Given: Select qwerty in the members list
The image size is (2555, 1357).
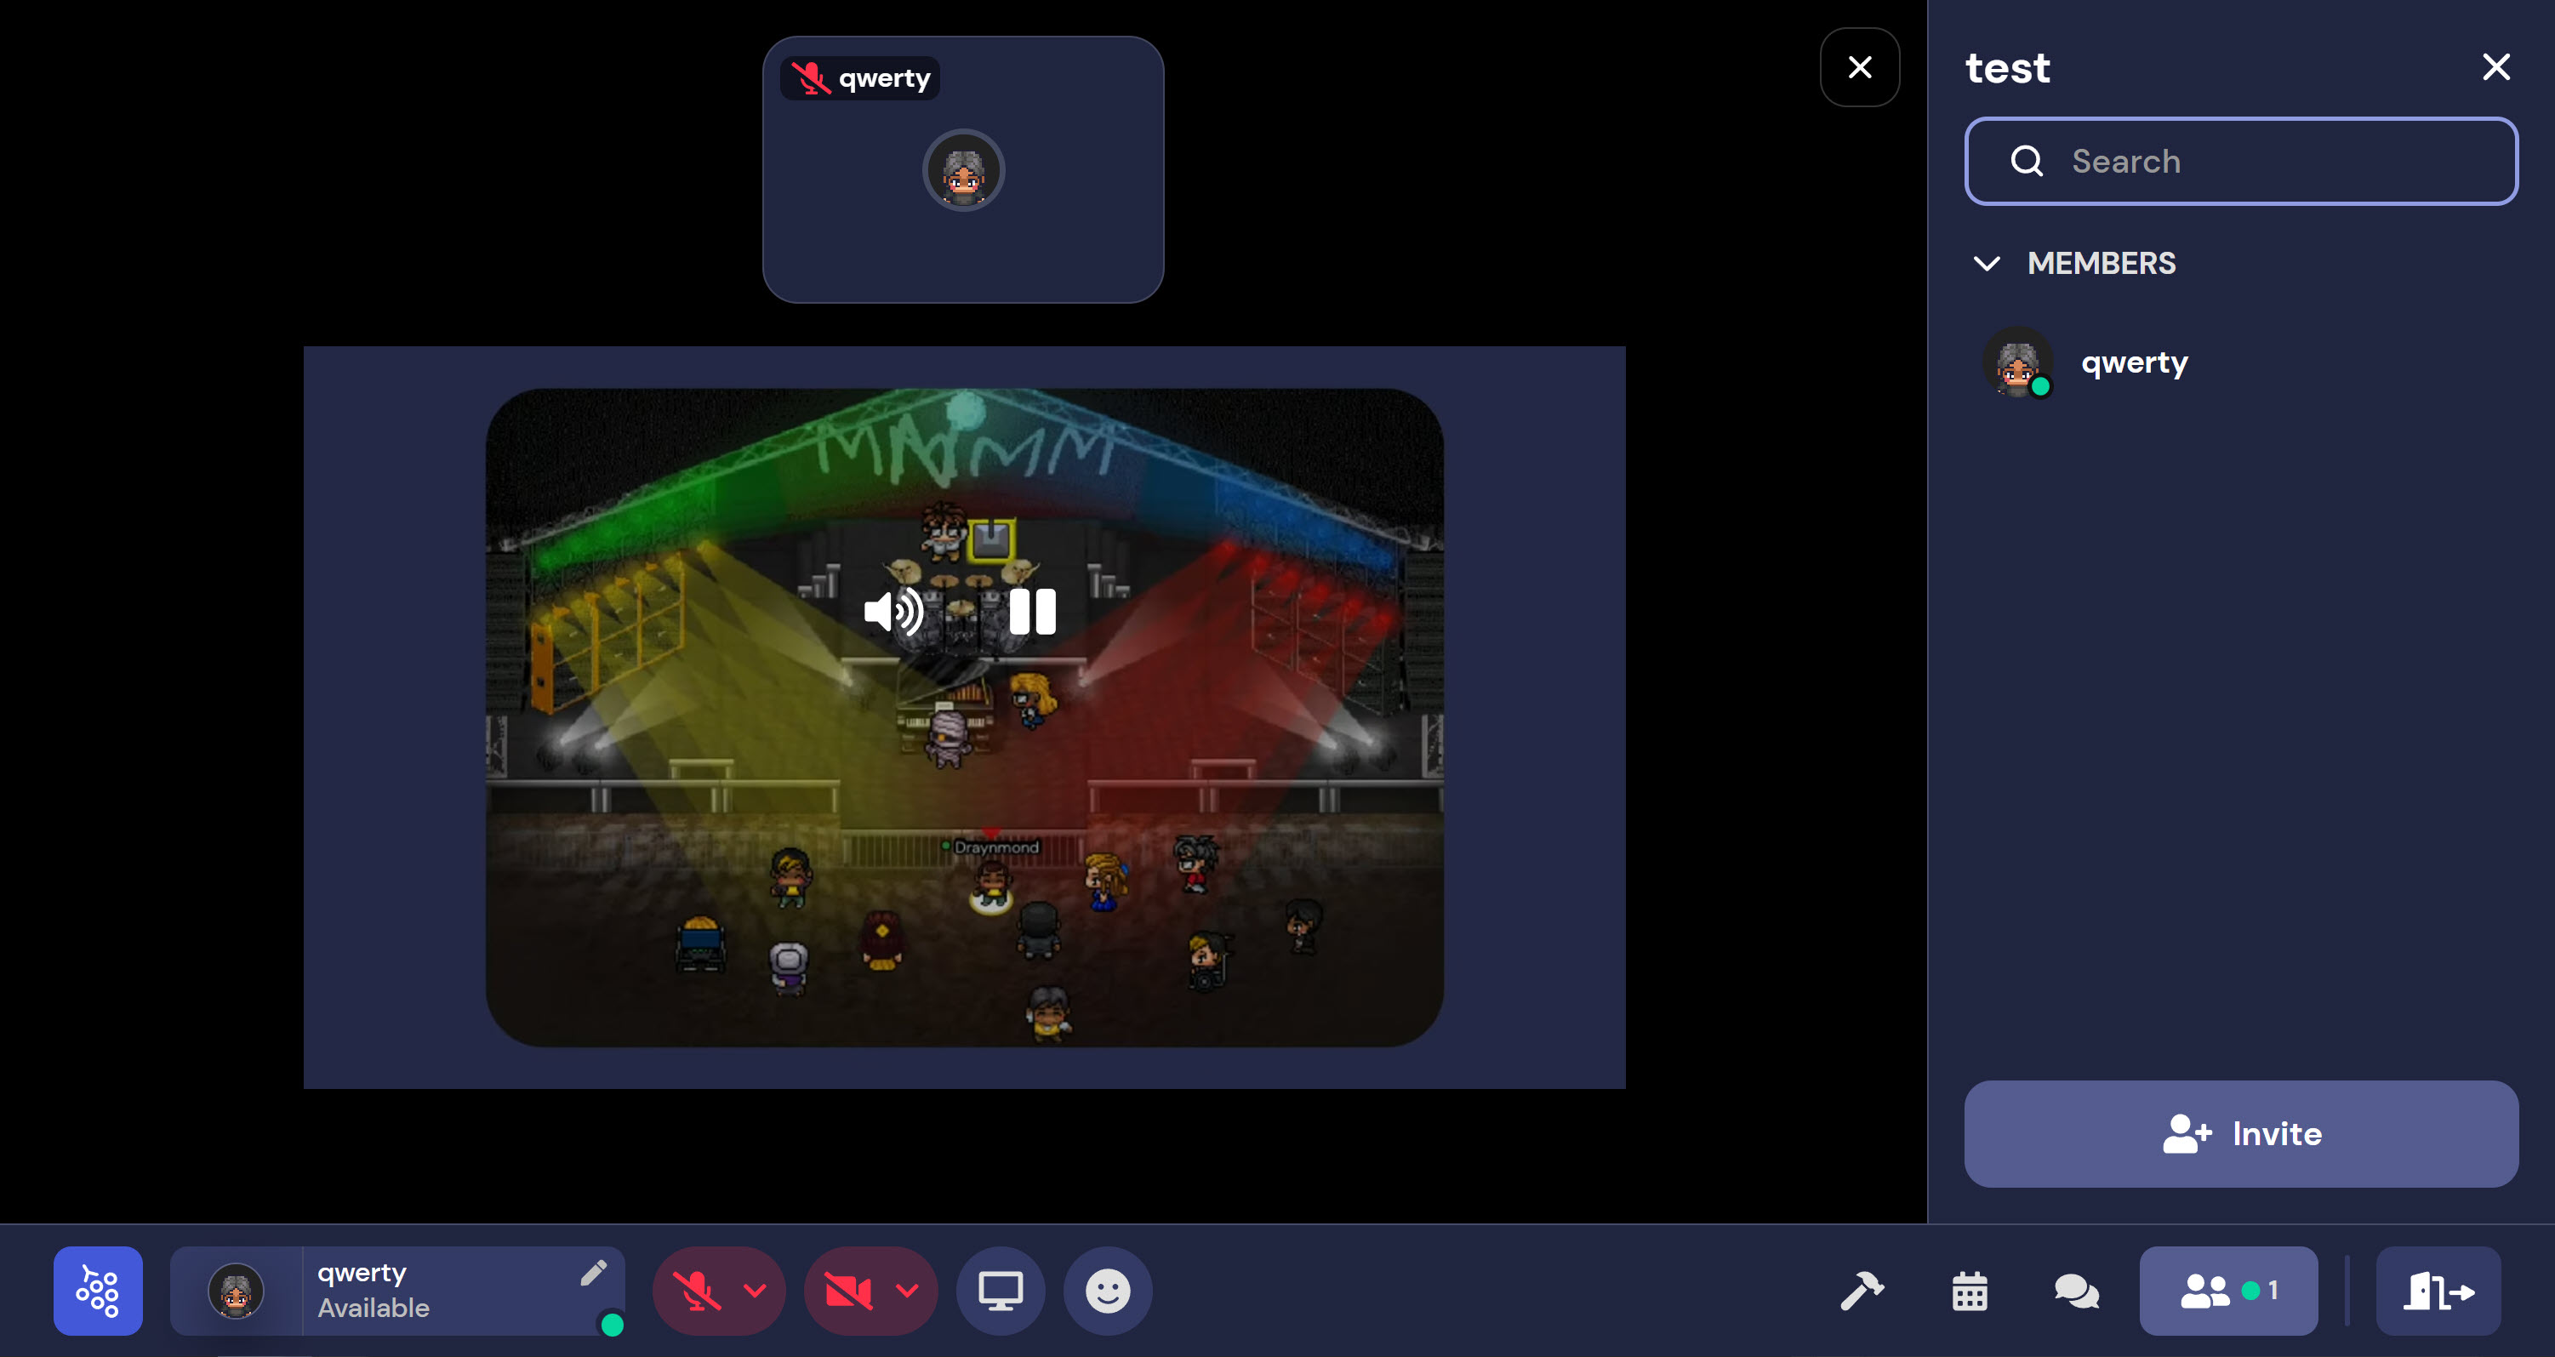Looking at the screenshot, I should [2132, 363].
